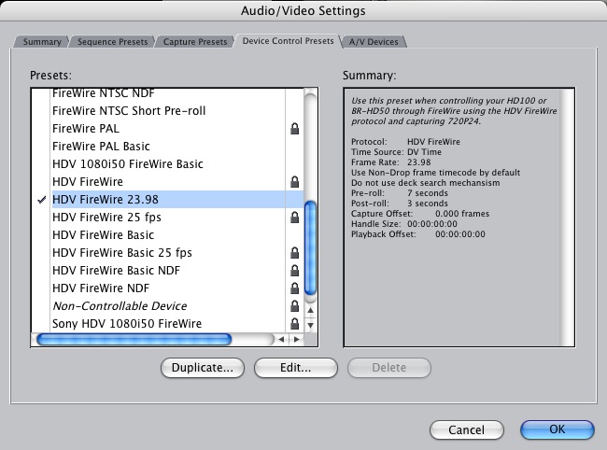Click the checkmark beside HDV FireWire 23.98
The height and width of the screenshot is (450, 607).
pyautogui.click(x=40, y=200)
